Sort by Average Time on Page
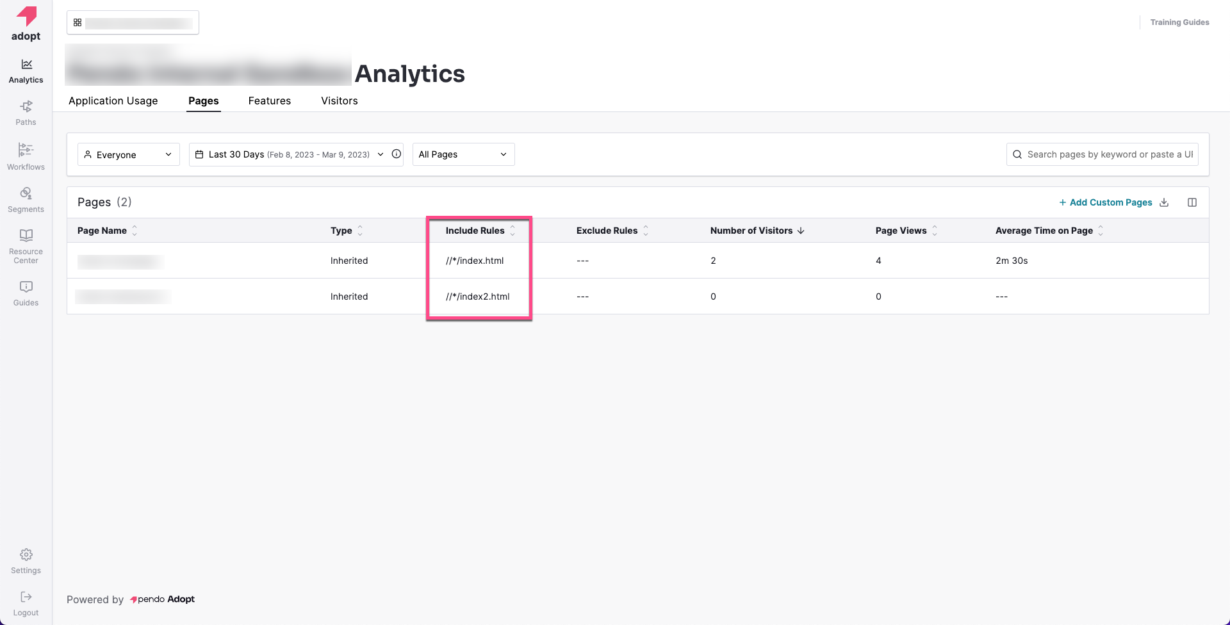 (x=1101, y=231)
